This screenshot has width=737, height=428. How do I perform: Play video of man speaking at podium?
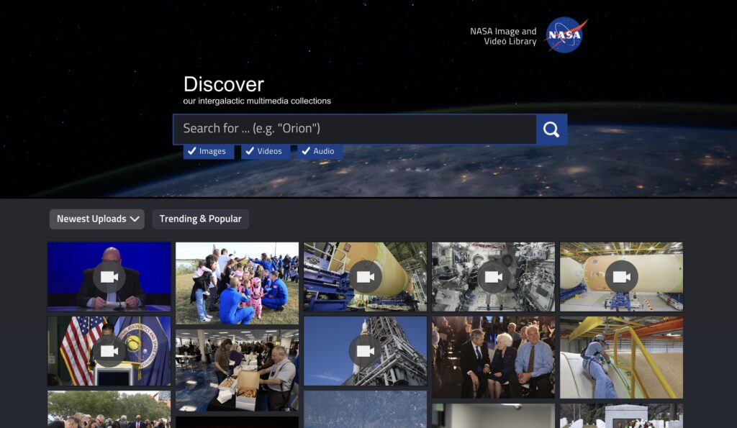pyautogui.click(x=109, y=276)
